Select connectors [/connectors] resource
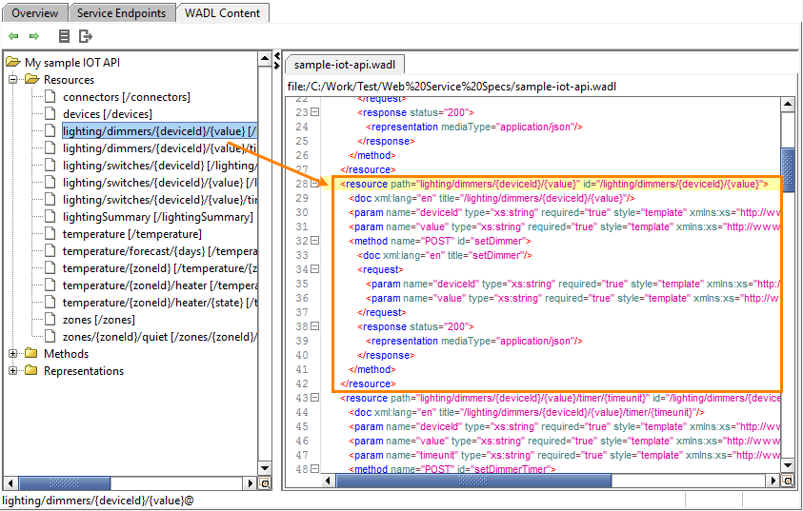The width and height of the screenshot is (803, 511). pyautogui.click(x=127, y=97)
